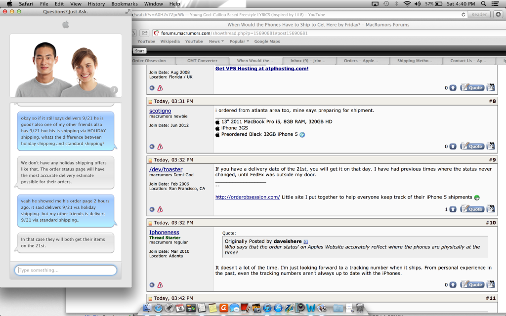Open Stickies notes in the Dock
This screenshot has height=316, width=506.
(x=212, y=308)
